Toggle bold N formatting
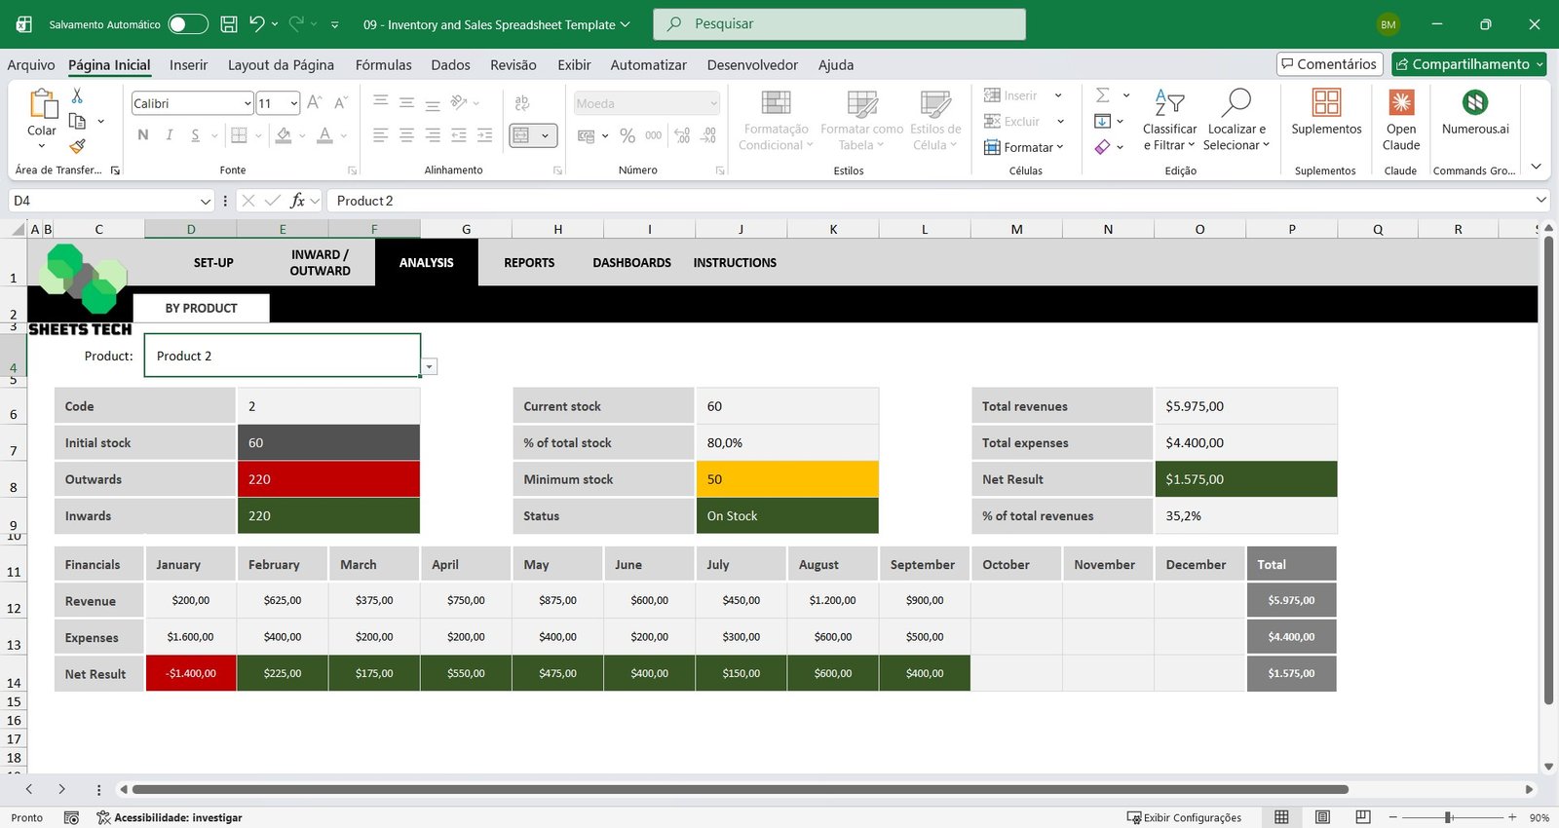 click(143, 135)
